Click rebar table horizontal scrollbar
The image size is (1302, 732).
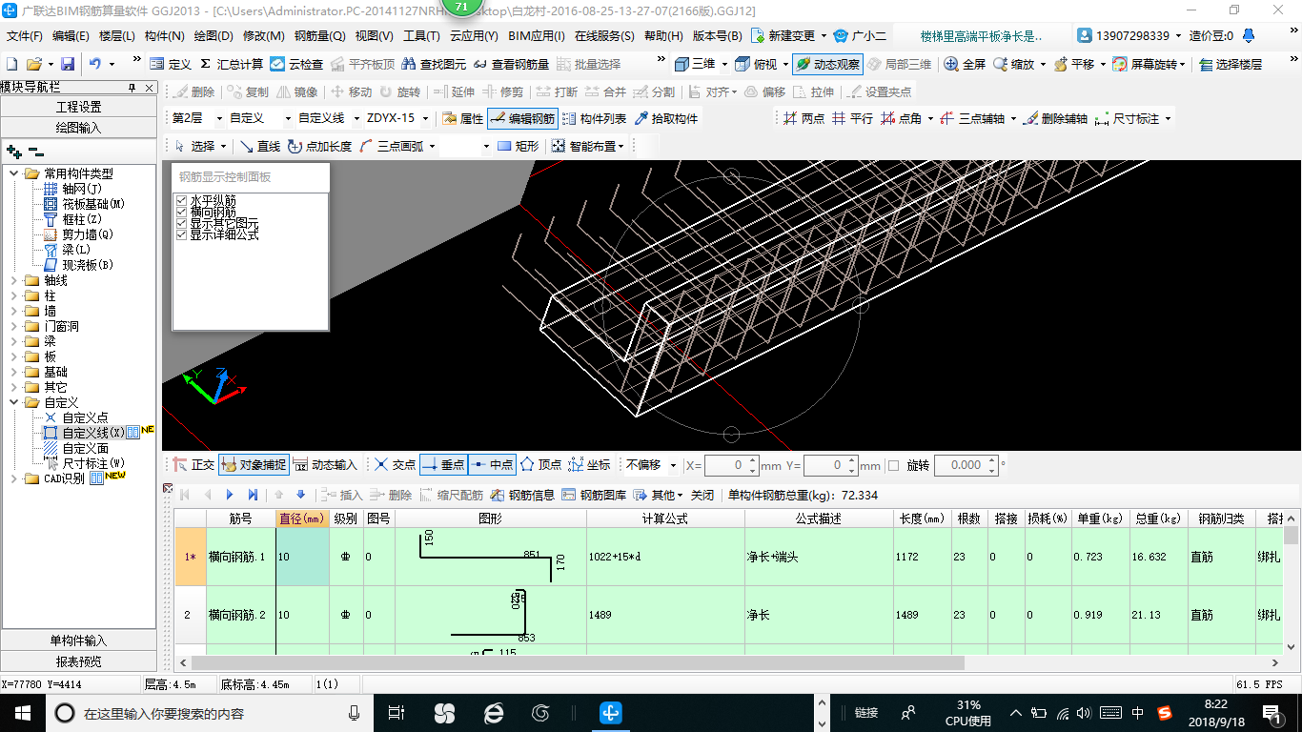pyautogui.click(x=579, y=662)
